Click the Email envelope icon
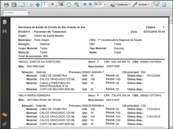 (x=22, y=4)
